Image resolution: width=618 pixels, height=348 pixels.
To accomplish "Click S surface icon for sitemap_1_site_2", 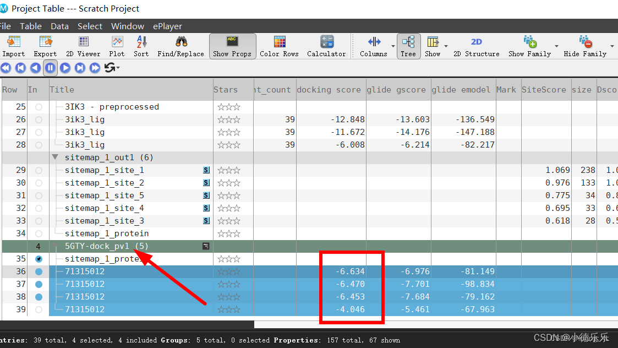I will pos(206,183).
